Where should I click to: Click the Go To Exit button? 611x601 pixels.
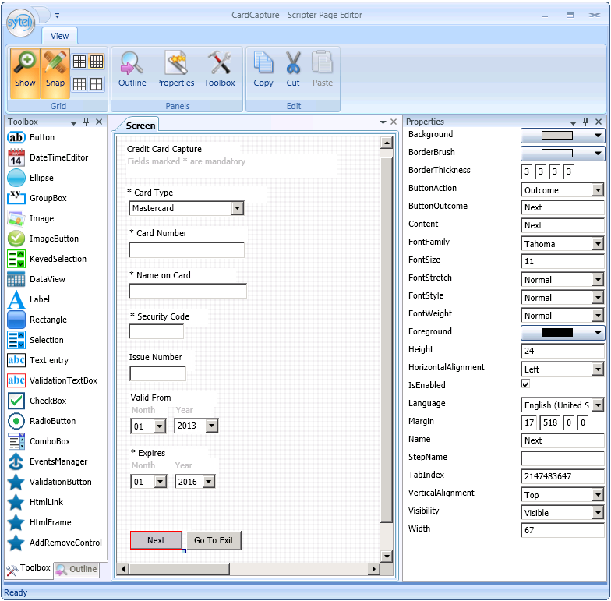(x=214, y=540)
